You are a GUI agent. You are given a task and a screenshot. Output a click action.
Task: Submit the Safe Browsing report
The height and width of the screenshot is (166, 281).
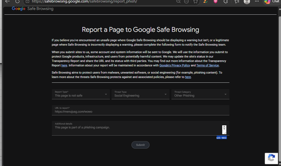pos(140,145)
